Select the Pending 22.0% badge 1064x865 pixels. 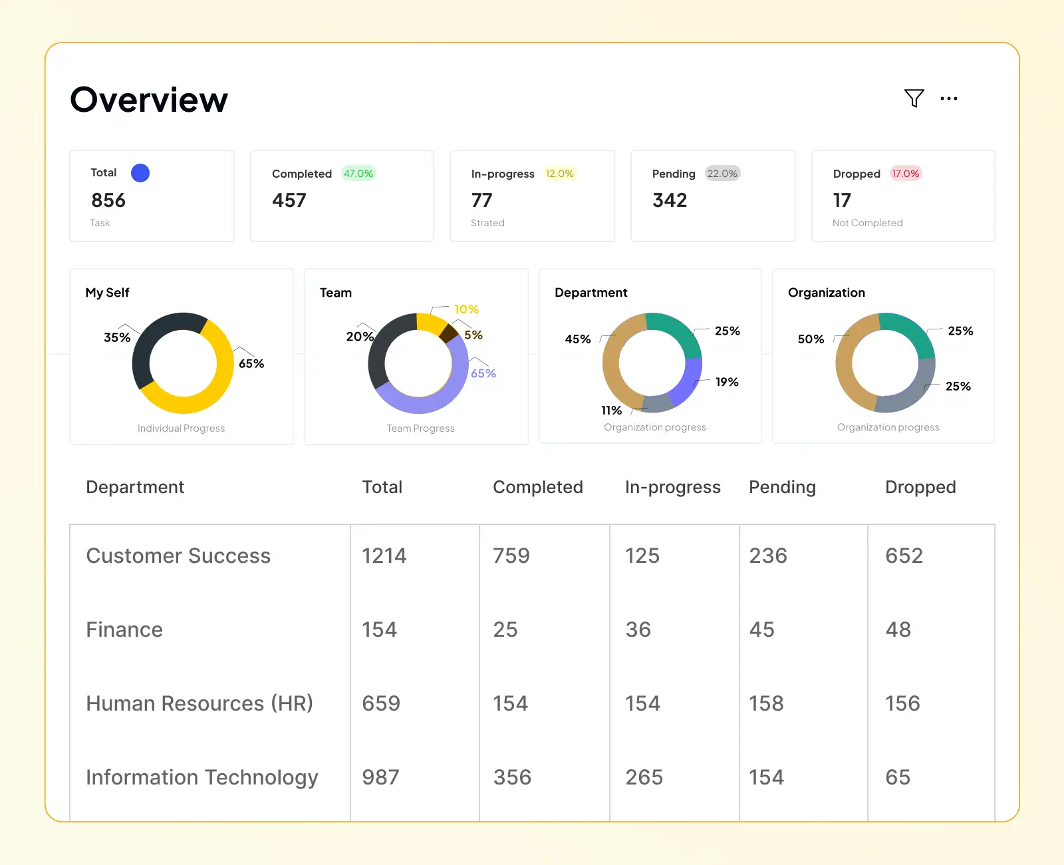pos(722,174)
